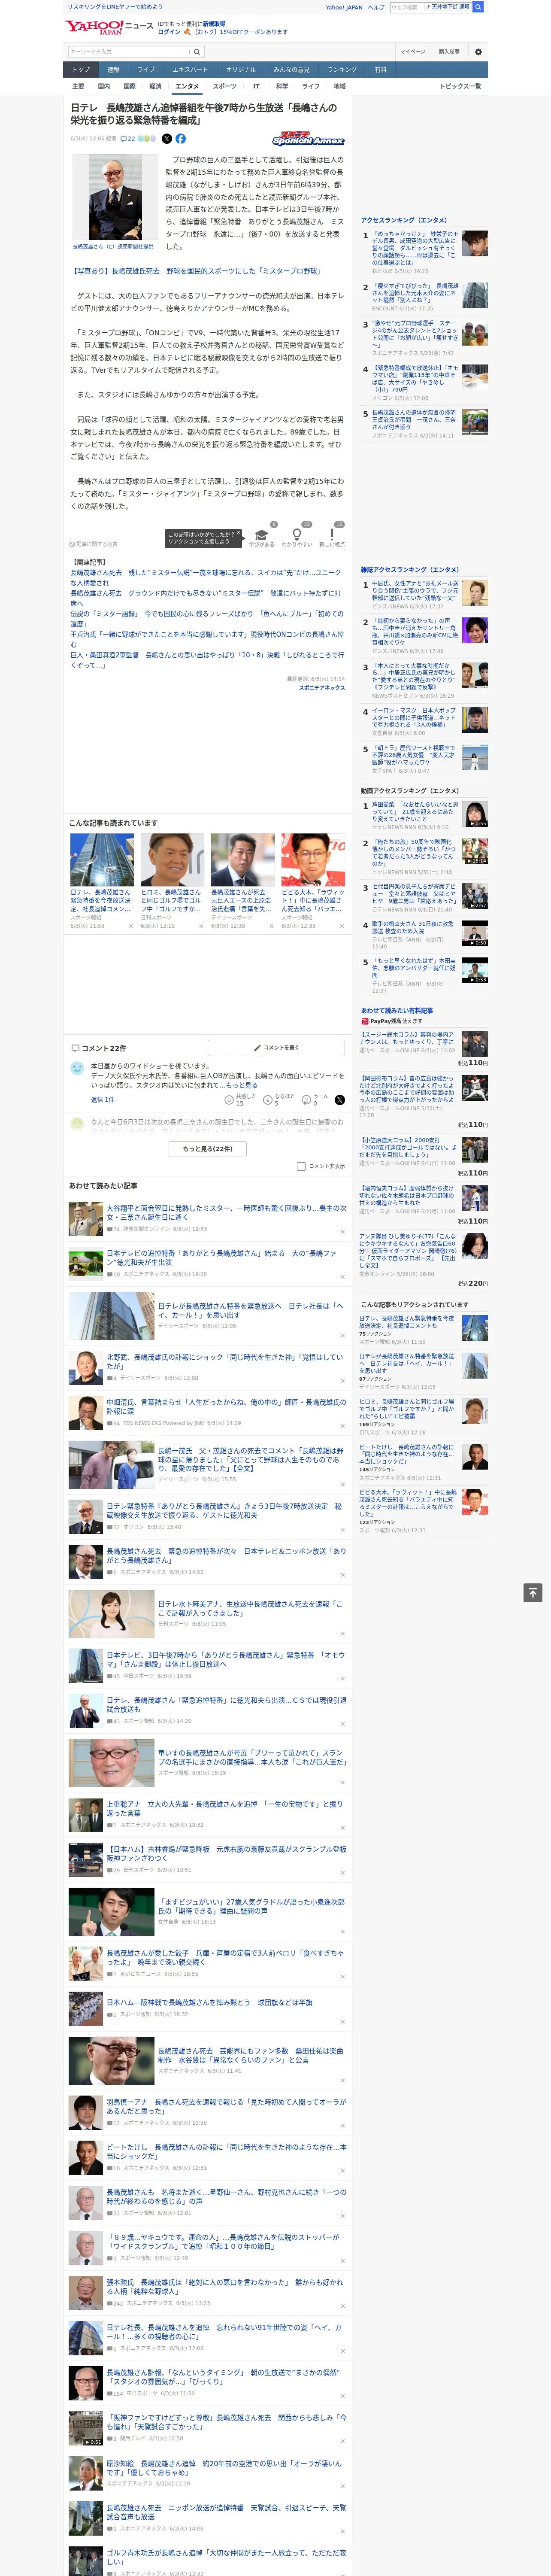Open the ヒロミ、長嶋茂雄さん recommended thumbnail
Image resolution: width=551 pixels, height=2576 pixels.
coord(172,859)
